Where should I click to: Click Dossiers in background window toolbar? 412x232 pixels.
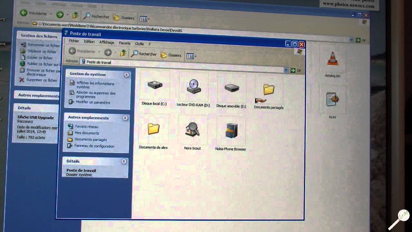click(124, 18)
